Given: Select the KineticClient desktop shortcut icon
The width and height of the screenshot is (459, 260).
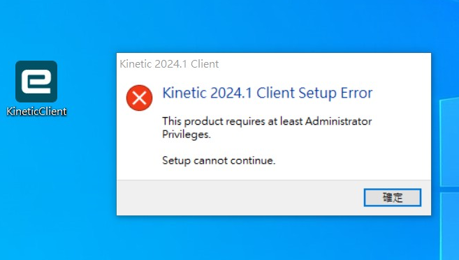Looking at the screenshot, I should point(36,82).
